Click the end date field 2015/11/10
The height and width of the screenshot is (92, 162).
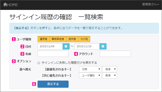pyautogui.click(x=87, y=46)
